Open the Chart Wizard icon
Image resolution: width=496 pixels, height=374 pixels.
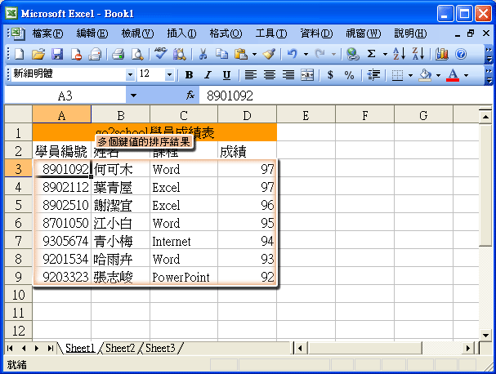coord(441,55)
